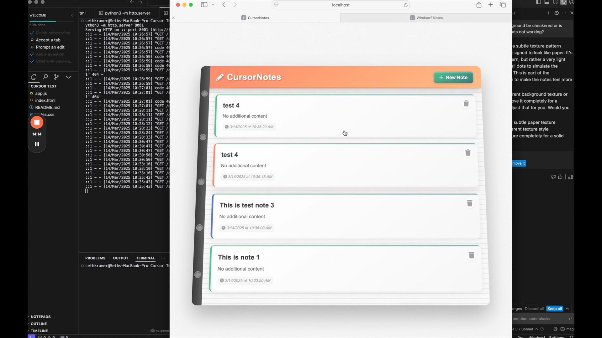Open the Safari share menu
Viewport: 602px width, 338px height.
pyautogui.click(x=479, y=5)
